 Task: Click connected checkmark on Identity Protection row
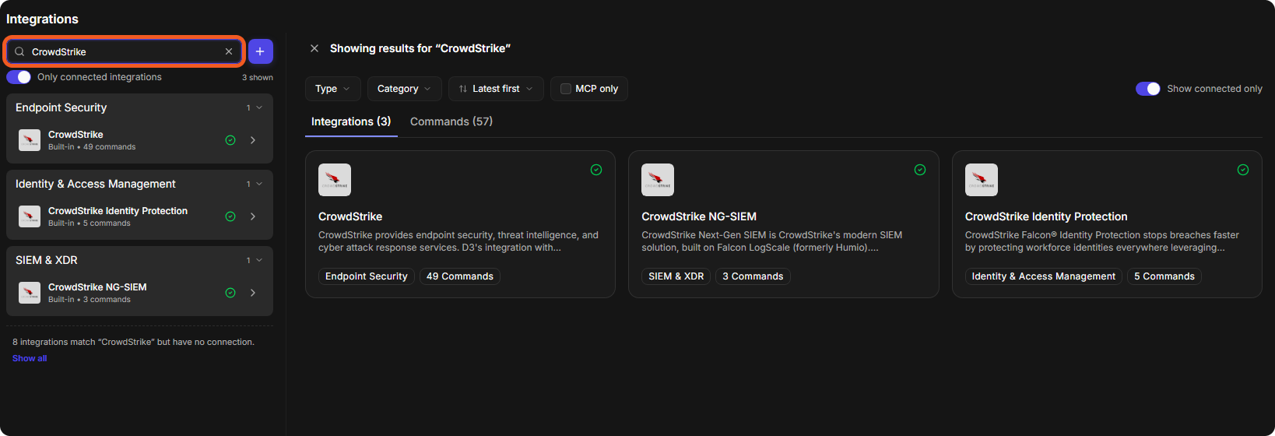[230, 216]
